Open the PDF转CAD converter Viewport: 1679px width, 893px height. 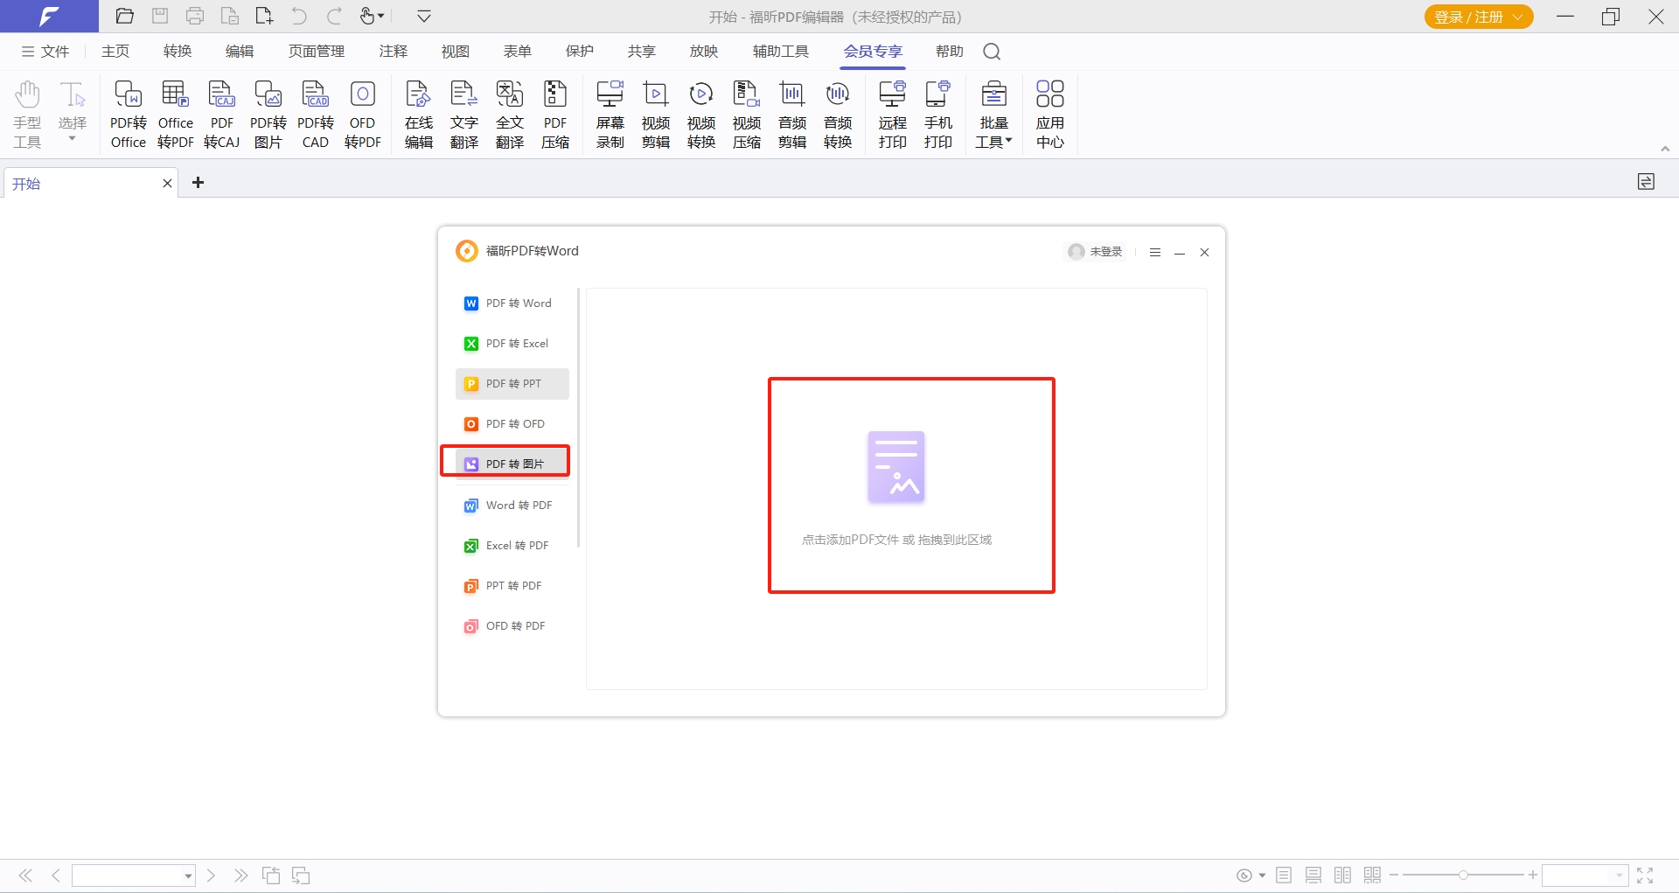316,114
